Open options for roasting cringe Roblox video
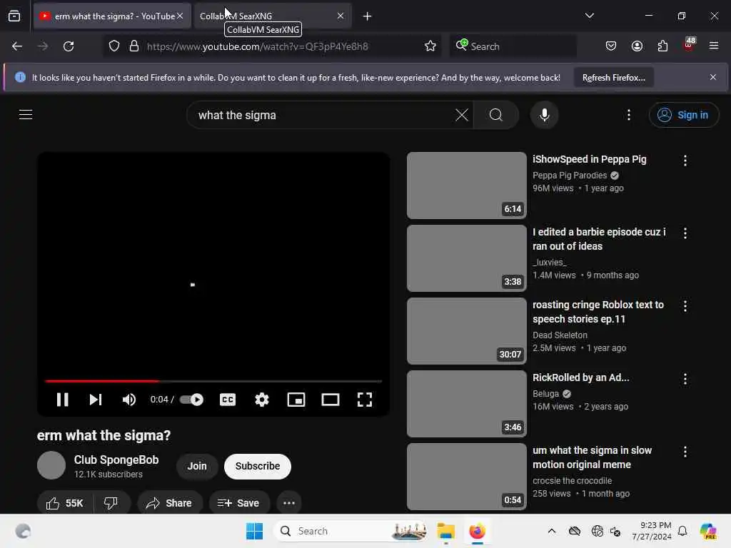 tap(685, 306)
